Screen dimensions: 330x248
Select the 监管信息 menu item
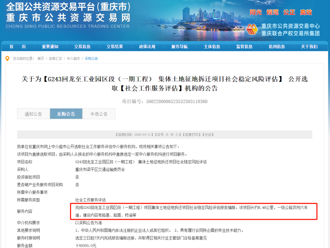[244, 47]
